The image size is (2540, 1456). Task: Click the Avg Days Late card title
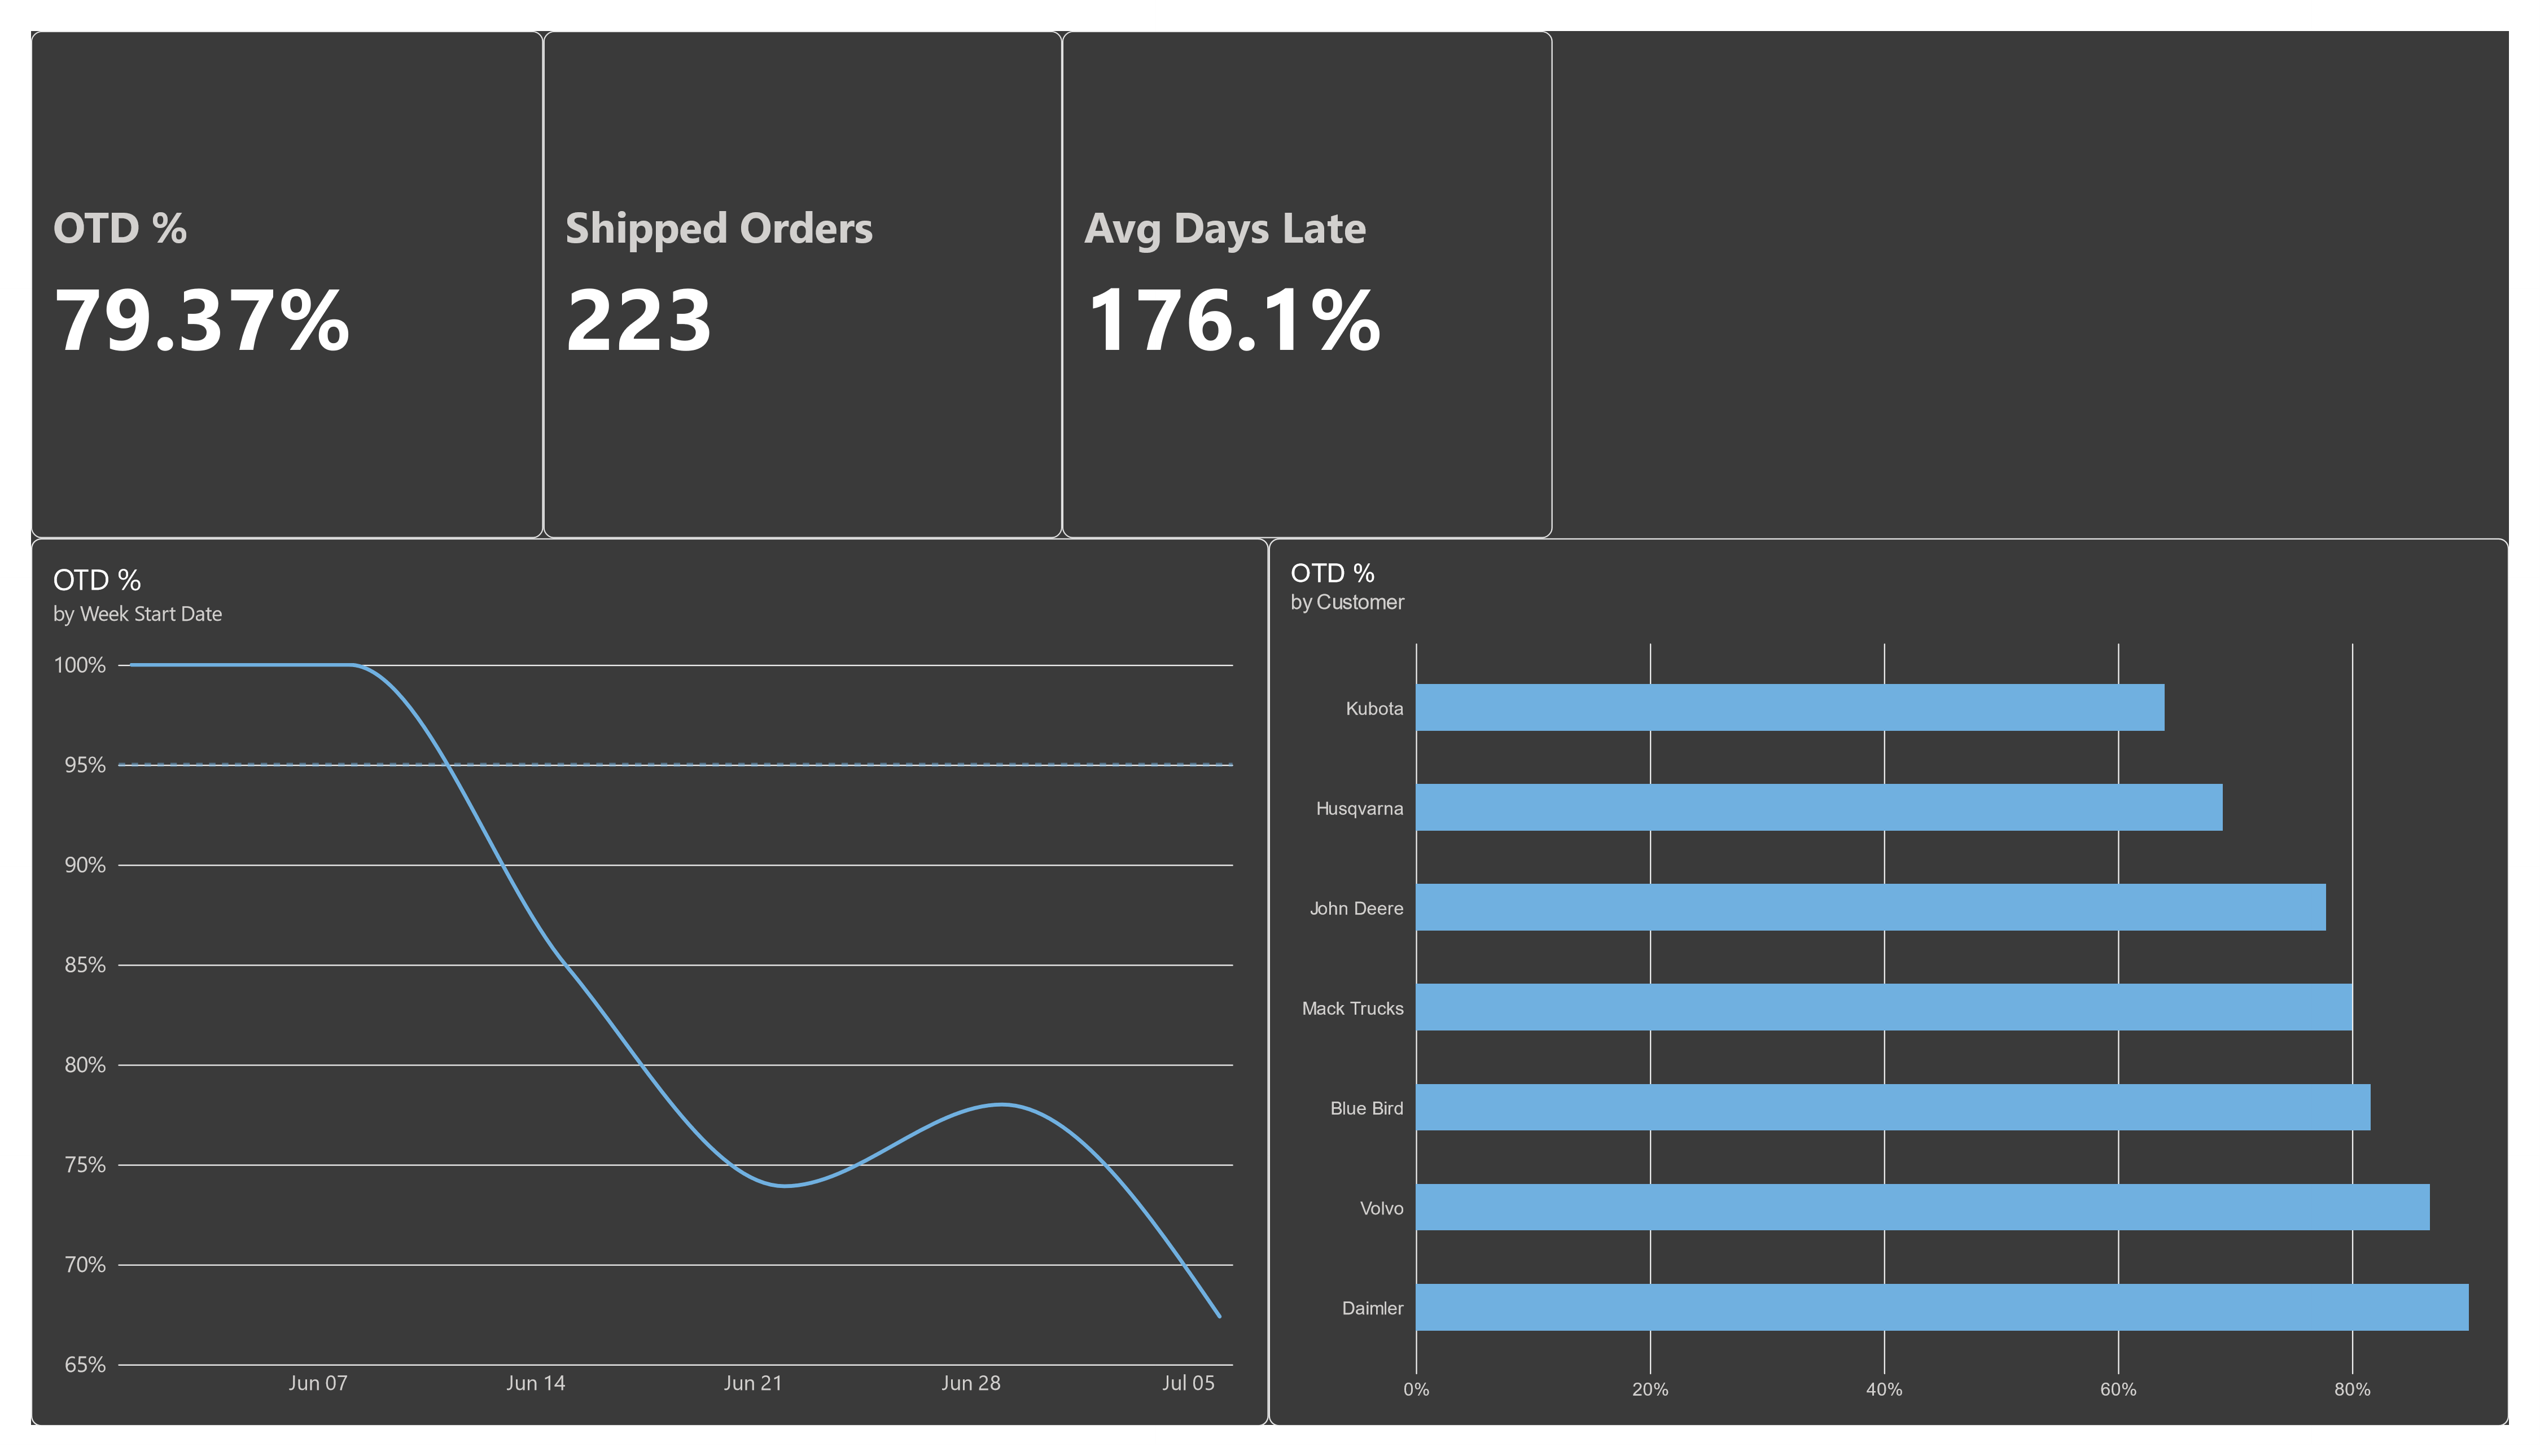(1225, 229)
